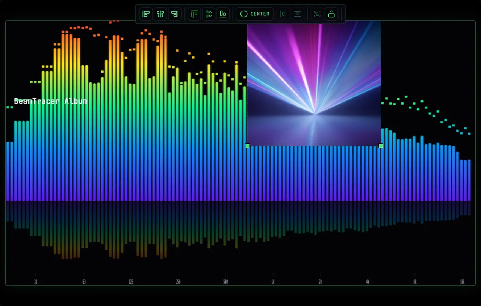Viewport: 481px width, 306px height.
Task: Click the 31 frequency axis label
Action: coord(36,282)
